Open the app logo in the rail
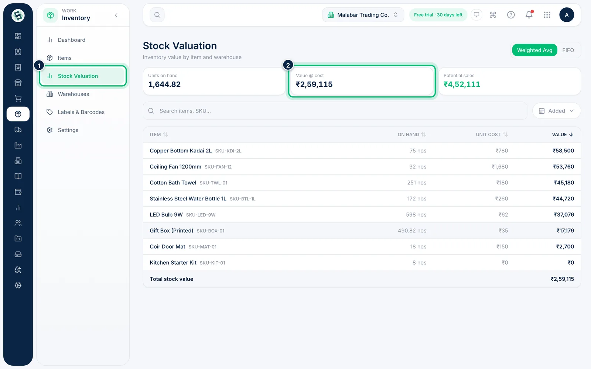The height and width of the screenshot is (369, 591). pyautogui.click(x=18, y=15)
